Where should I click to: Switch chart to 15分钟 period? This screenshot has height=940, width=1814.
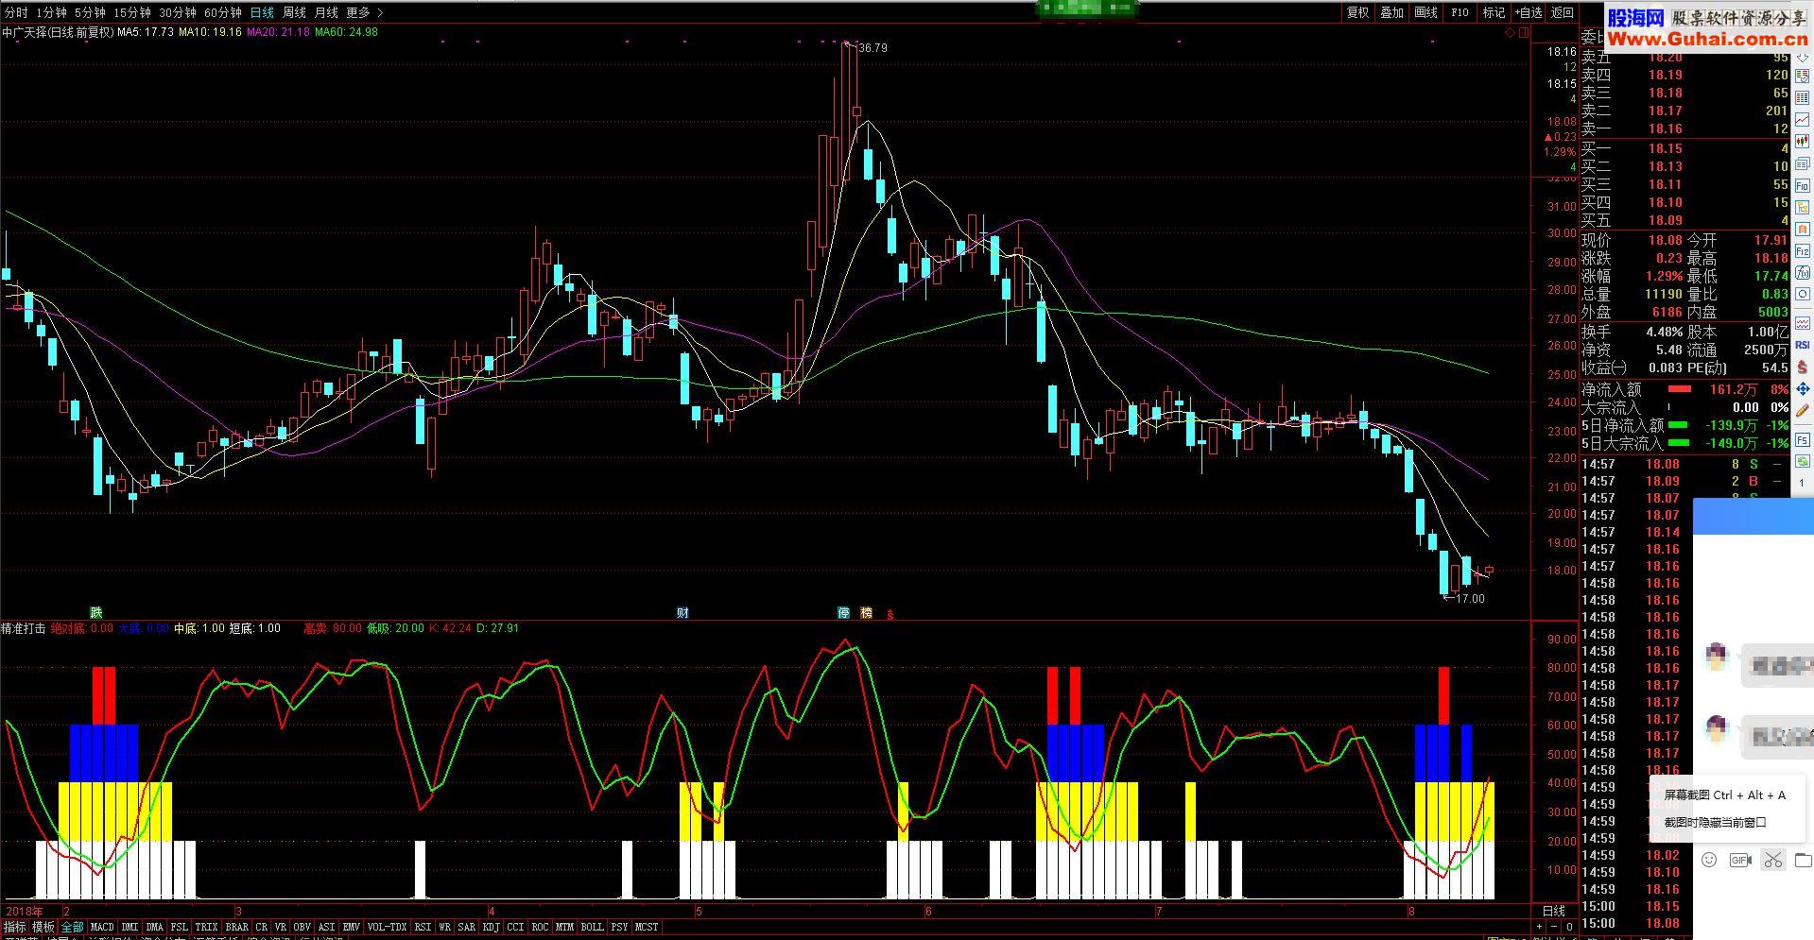pos(132,12)
